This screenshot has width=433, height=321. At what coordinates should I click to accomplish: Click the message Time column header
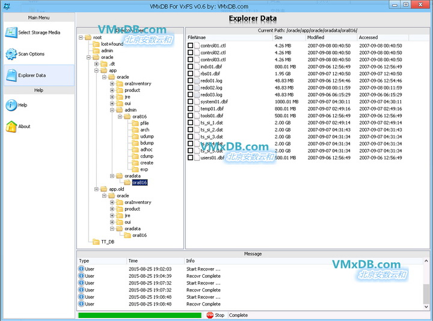click(x=156, y=261)
